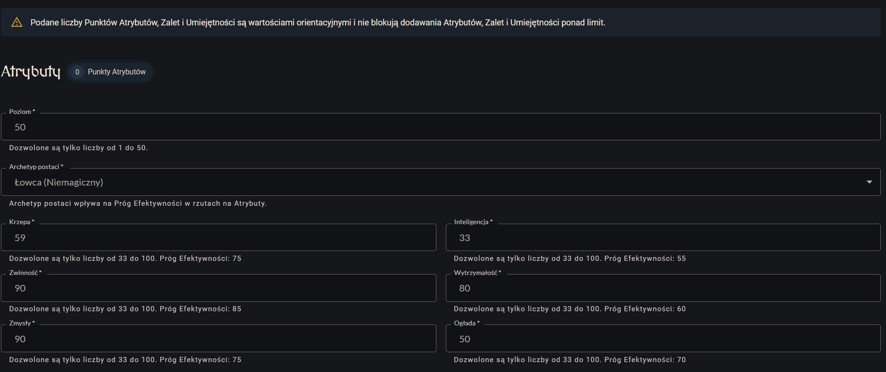Open the Łowca (Niemagiczny) archetype select box
Image resolution: width=886 pixels, height=372 pixels.
(x=424, y=182)
